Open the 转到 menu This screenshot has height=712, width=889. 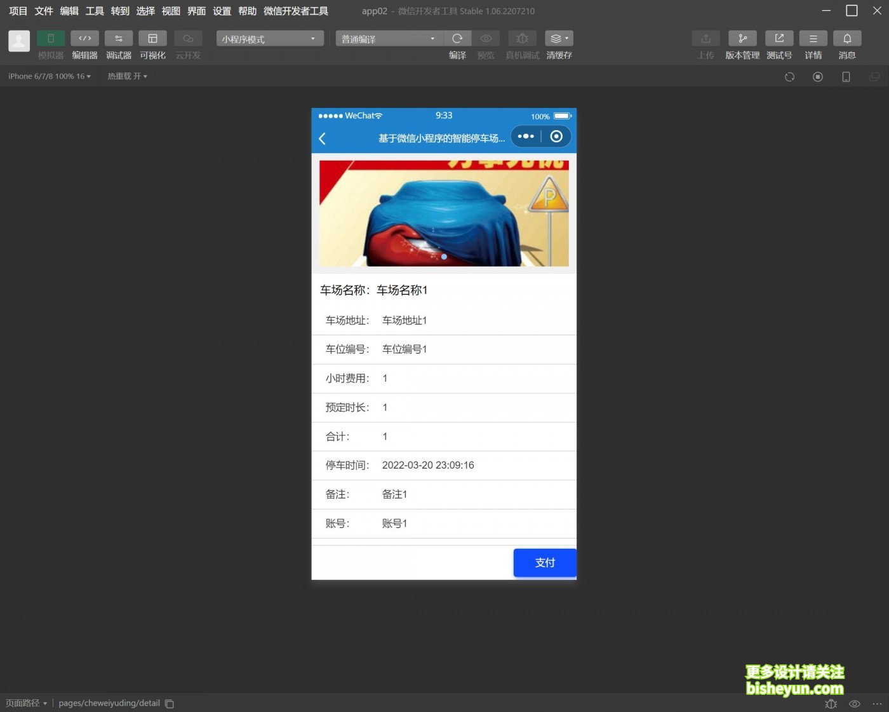120,11
